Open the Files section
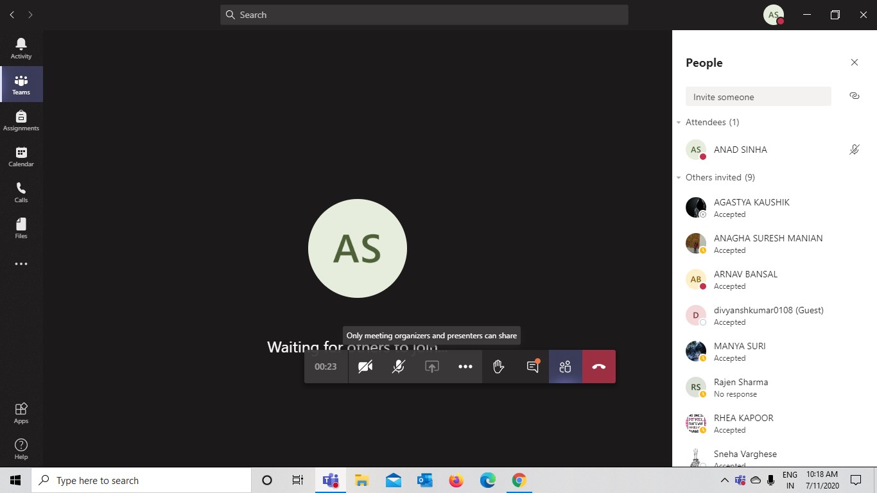The width and height of the screenshot is (877, 493). point(21,228)
